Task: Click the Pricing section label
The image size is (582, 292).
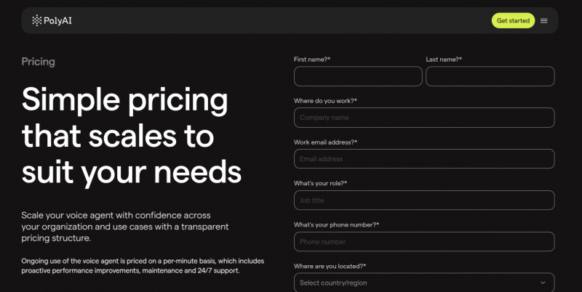Action: coord(38,62)
